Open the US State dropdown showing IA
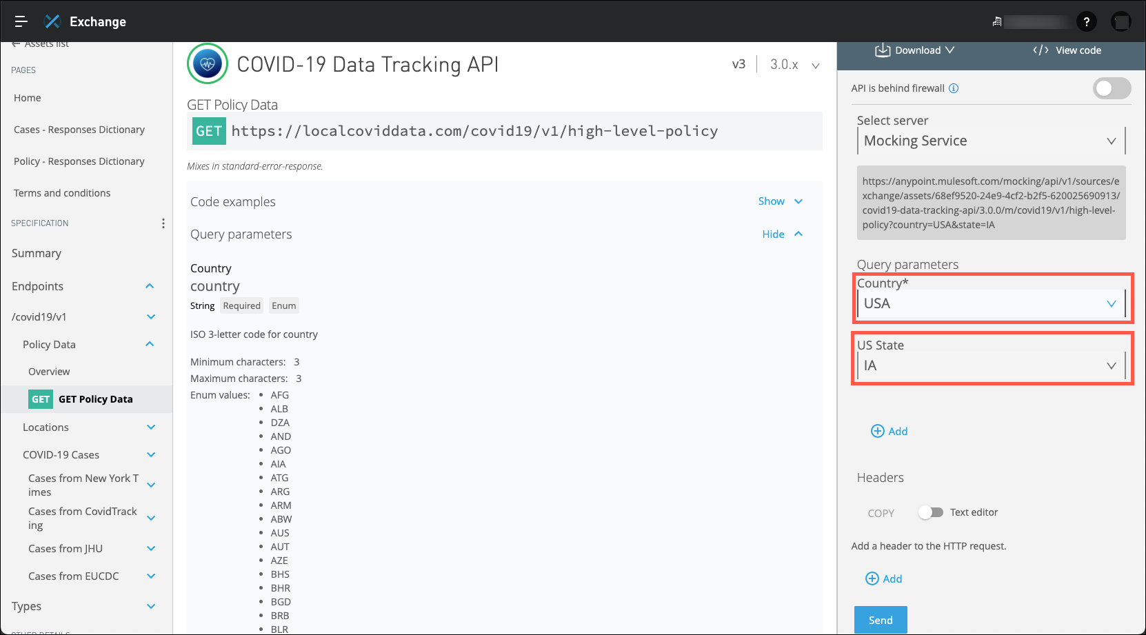The height and width of the screenshot is (635, 1146). click(x=991, y=365)
